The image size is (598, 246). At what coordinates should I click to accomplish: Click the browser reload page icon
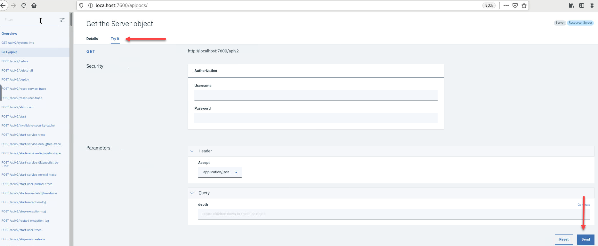pyautogui.click(x=24, y=5)
